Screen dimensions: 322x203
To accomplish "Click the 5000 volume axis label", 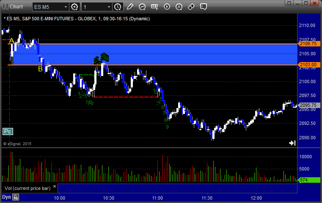I will 304,169.
